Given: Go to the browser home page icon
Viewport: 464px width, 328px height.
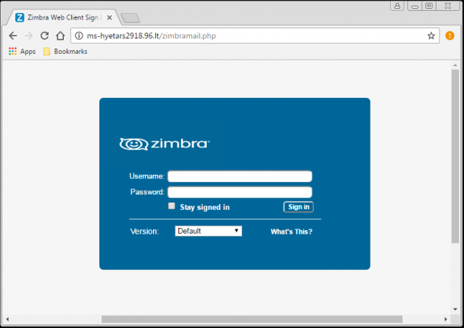Looking at the screenshot, I should point(60,36).
